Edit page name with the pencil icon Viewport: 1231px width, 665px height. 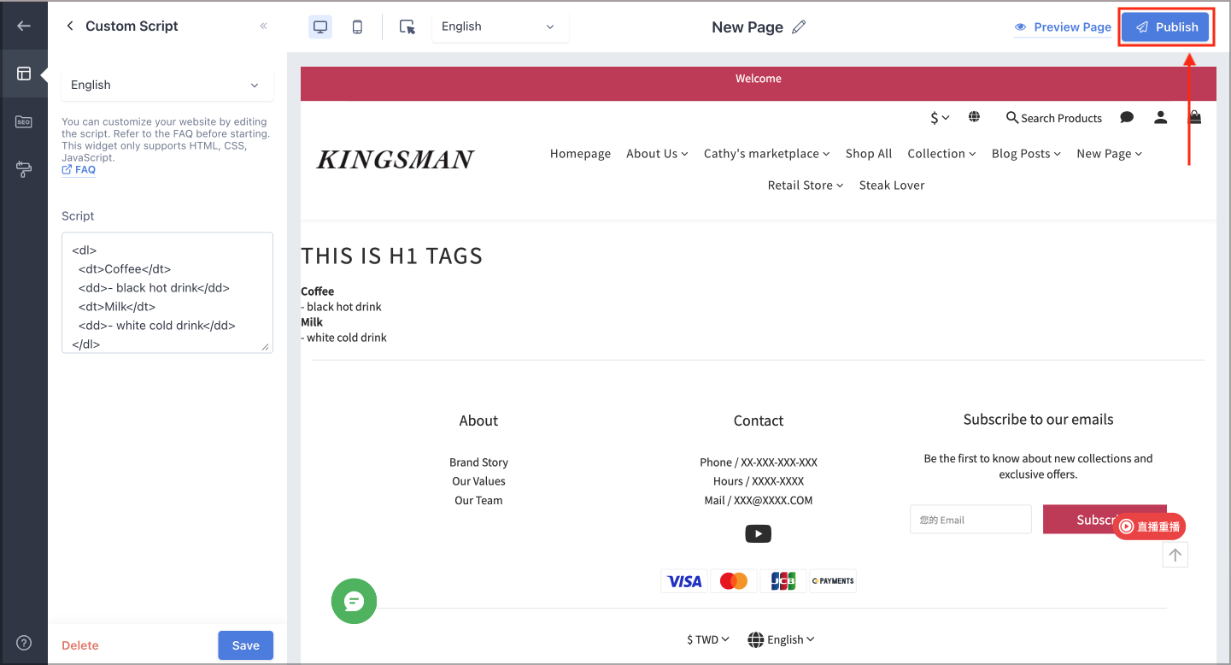coord(799,26)
